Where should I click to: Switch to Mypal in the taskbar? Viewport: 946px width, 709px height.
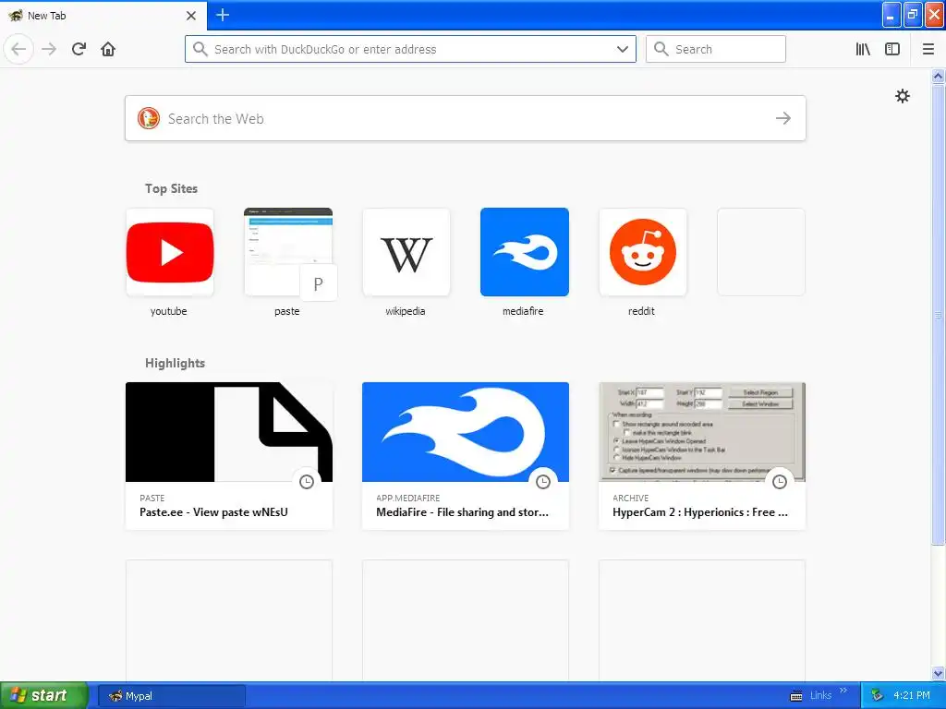click(171, 696)
